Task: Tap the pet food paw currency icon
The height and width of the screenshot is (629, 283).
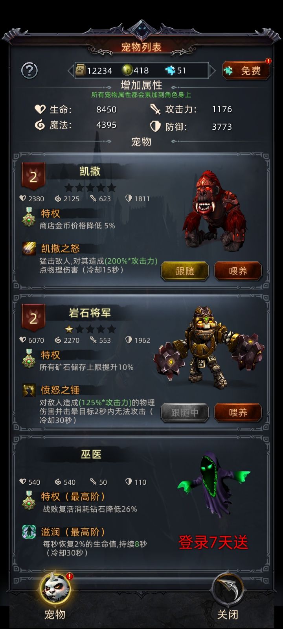Action: point(81,70)
